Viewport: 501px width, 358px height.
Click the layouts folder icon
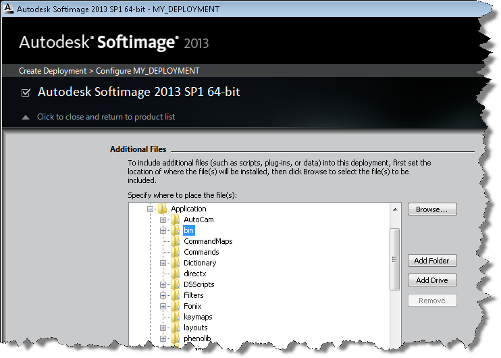point(176,328)
